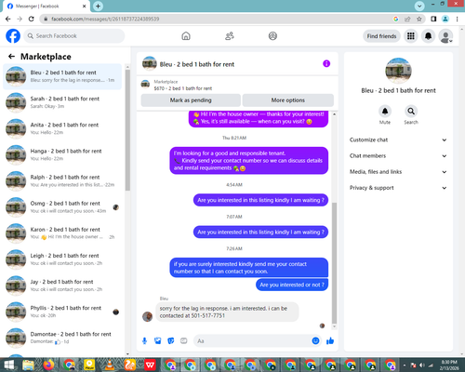This screenshot has height=372, width=465.
Task: Bookmark this page with star icon
Action: click(x=419, y=19)
